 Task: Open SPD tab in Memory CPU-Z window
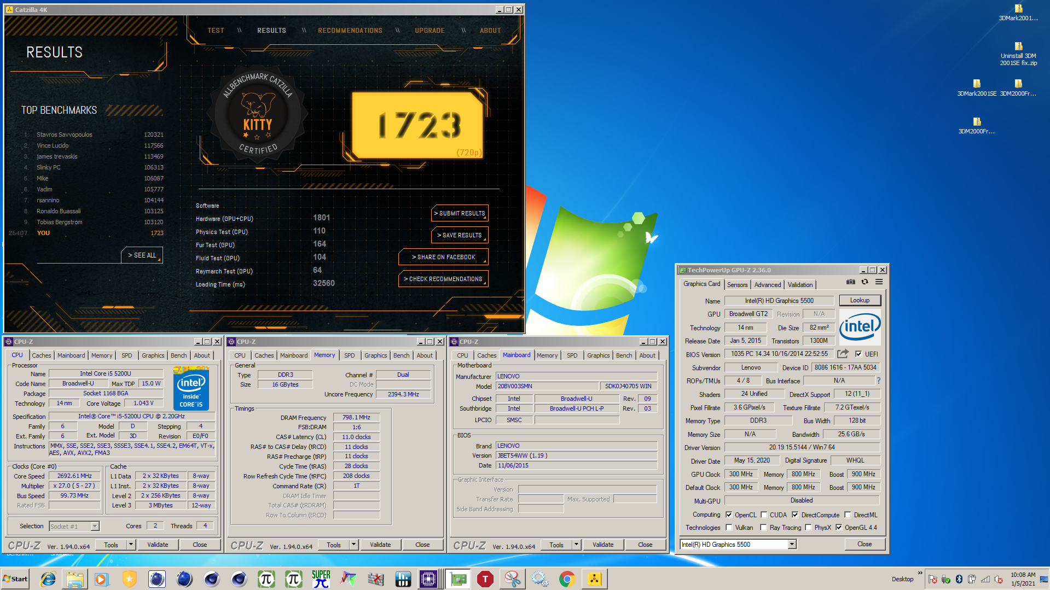(x=349, y=355)
